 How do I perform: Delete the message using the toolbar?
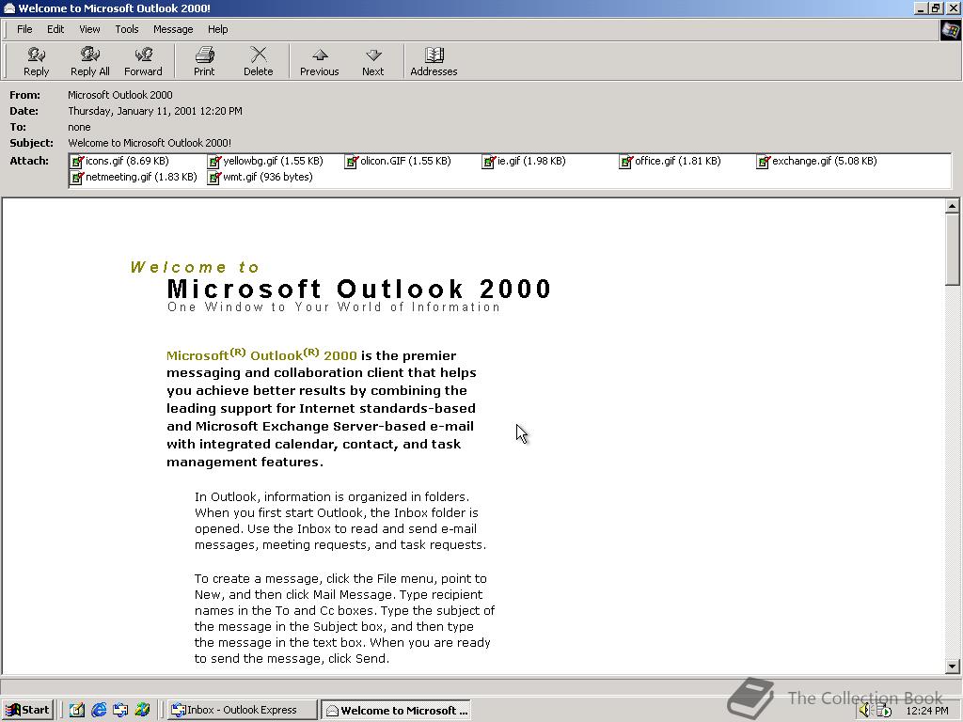tap(258, 61)
